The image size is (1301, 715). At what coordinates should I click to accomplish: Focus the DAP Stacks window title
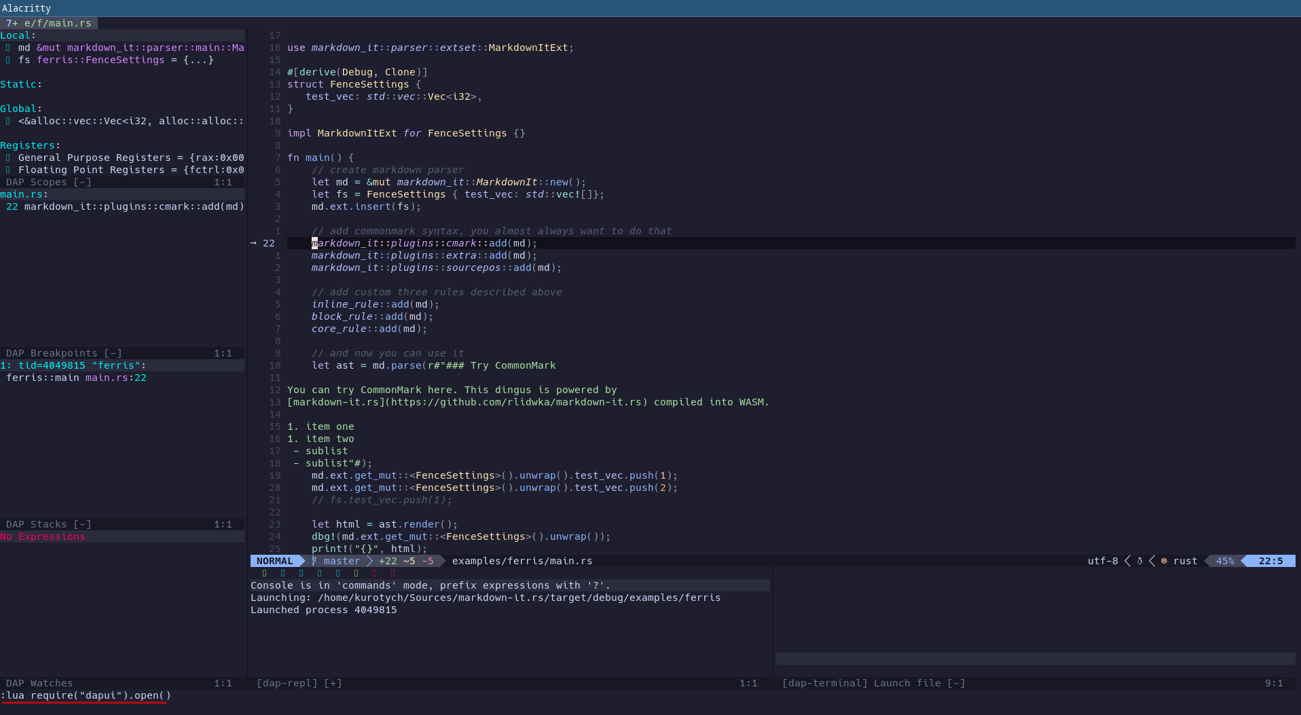click(x=48, y=524)
